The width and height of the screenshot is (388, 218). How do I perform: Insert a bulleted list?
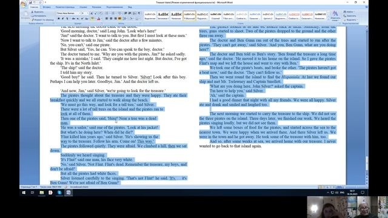coord(107,13)
